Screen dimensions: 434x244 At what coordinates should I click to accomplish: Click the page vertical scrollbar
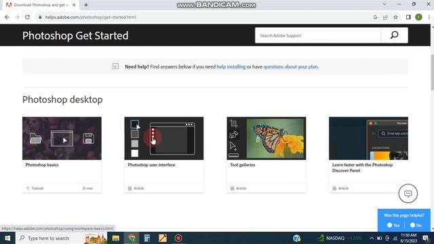pos(432,73)
